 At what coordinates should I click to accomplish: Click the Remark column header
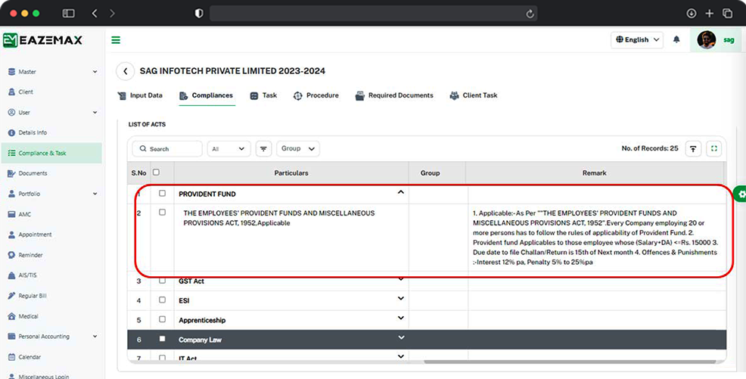click(594, 173)
